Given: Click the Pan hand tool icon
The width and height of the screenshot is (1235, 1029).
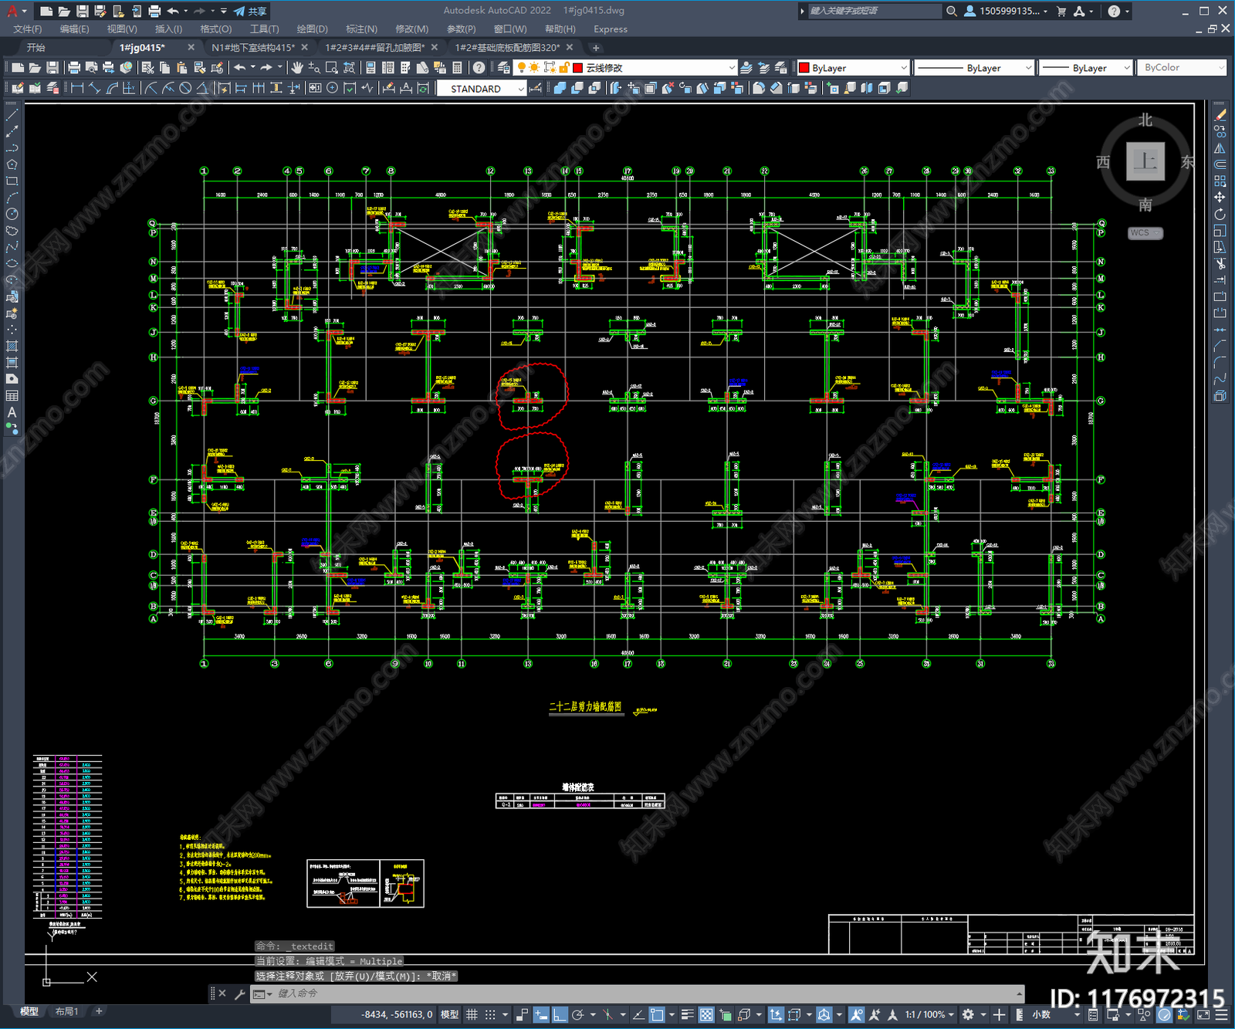Looking at the screenshot, I should point(296,68).
